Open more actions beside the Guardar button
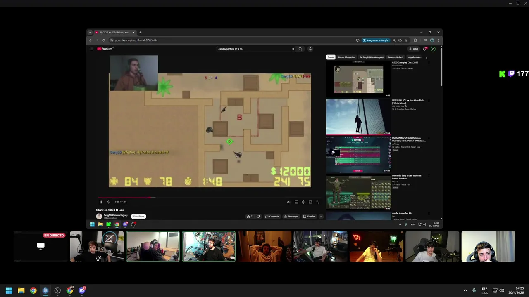This screenshot has width=529, height=297. (x=321, y=216)
